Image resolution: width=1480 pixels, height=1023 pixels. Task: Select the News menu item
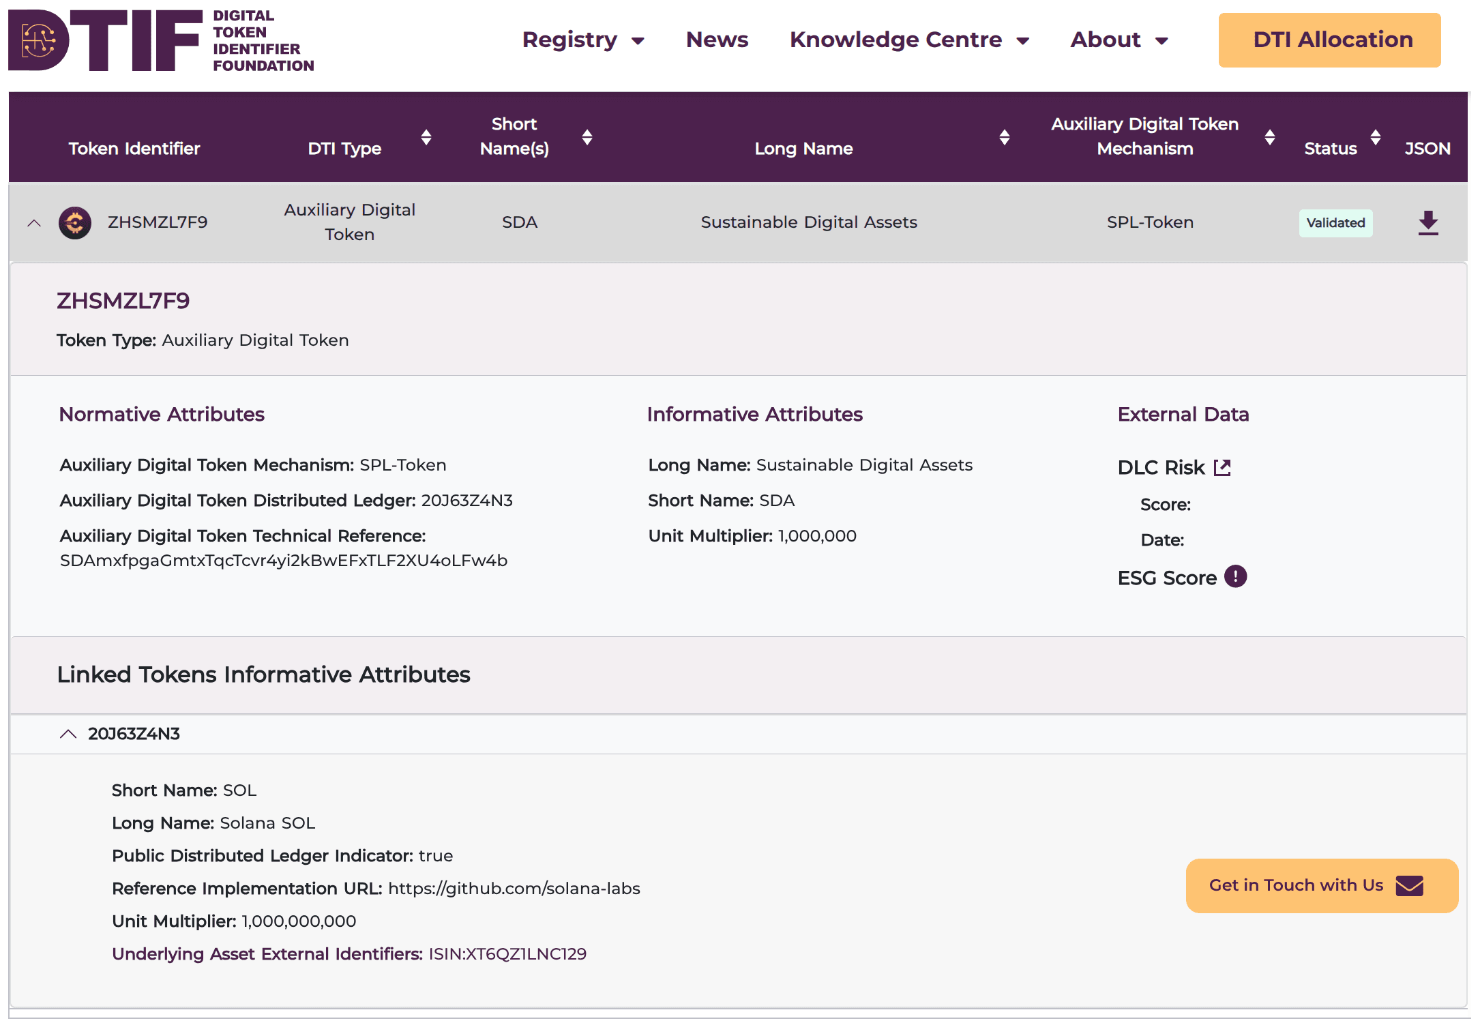pos(717,40)
